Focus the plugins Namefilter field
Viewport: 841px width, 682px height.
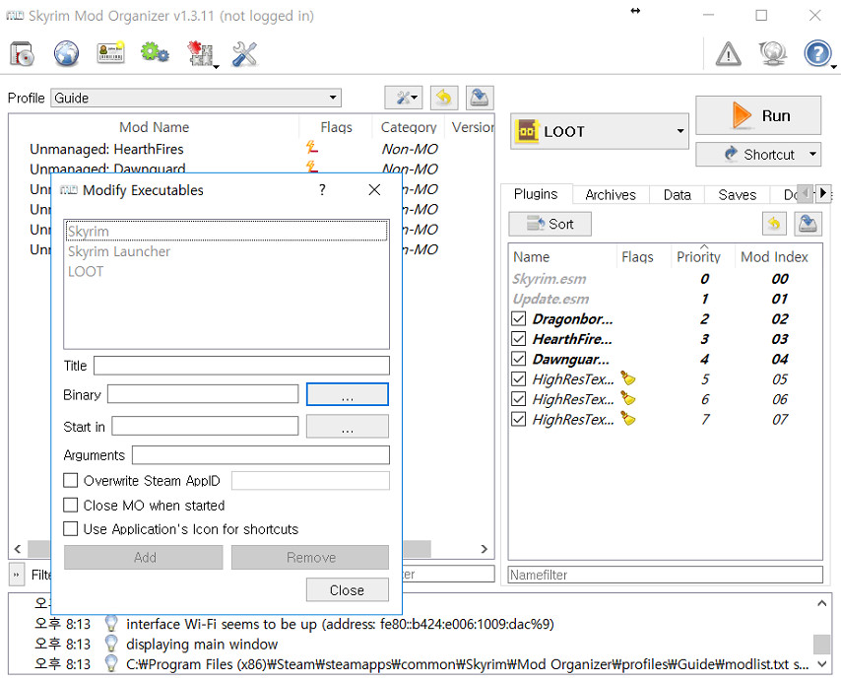click(665, 575)
